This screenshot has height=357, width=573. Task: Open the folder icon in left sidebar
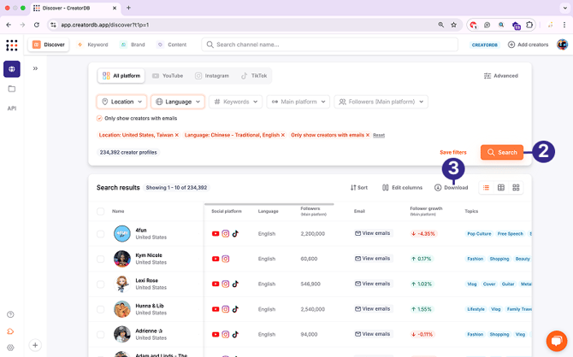coord(12,88)
